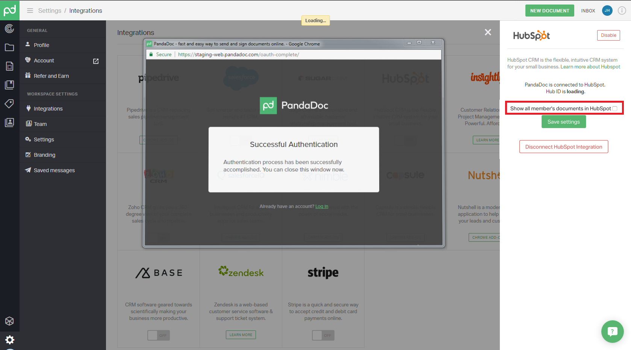The height and width of the screenshot is (350, 631).
Task: Open the Catalog tag icon in left rail
Action: tap(9, 103)
